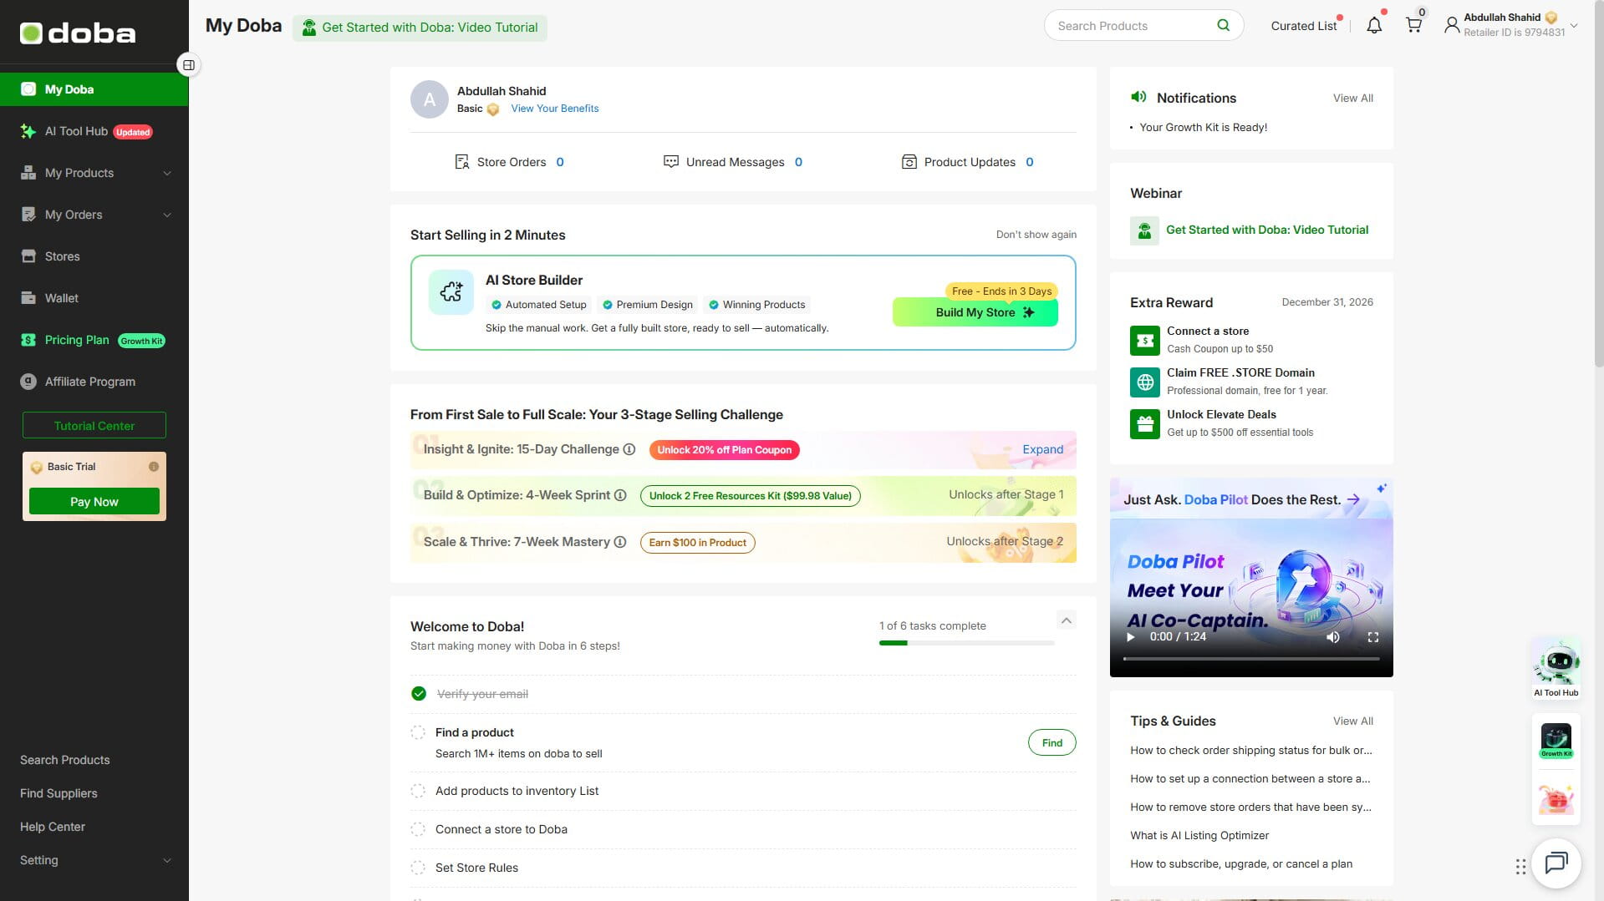Click the user profile avatar icon in header

(x=1452, y=26)
